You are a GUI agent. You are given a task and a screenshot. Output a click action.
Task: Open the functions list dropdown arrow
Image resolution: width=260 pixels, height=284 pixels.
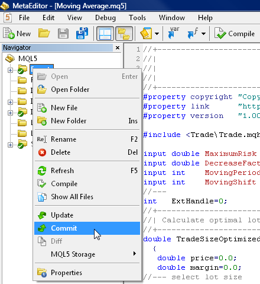coord(203,33)
